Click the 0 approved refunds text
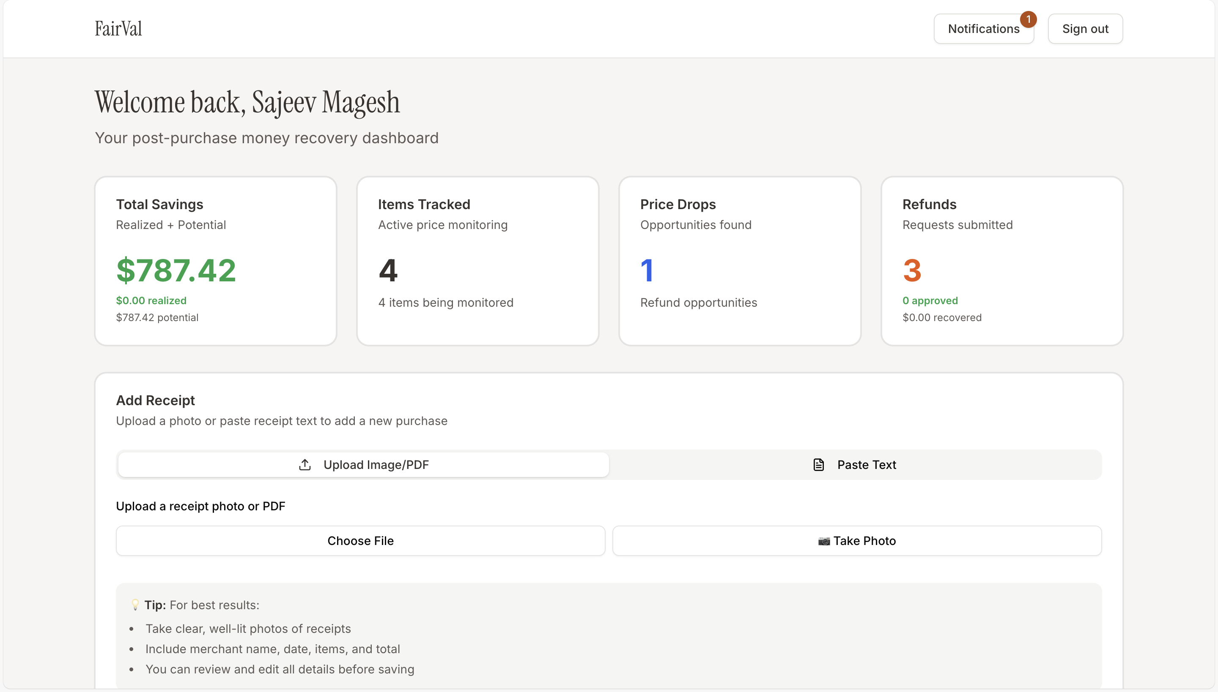The height and width of the screenshot is (692, 1218). [x=930, y=300]
